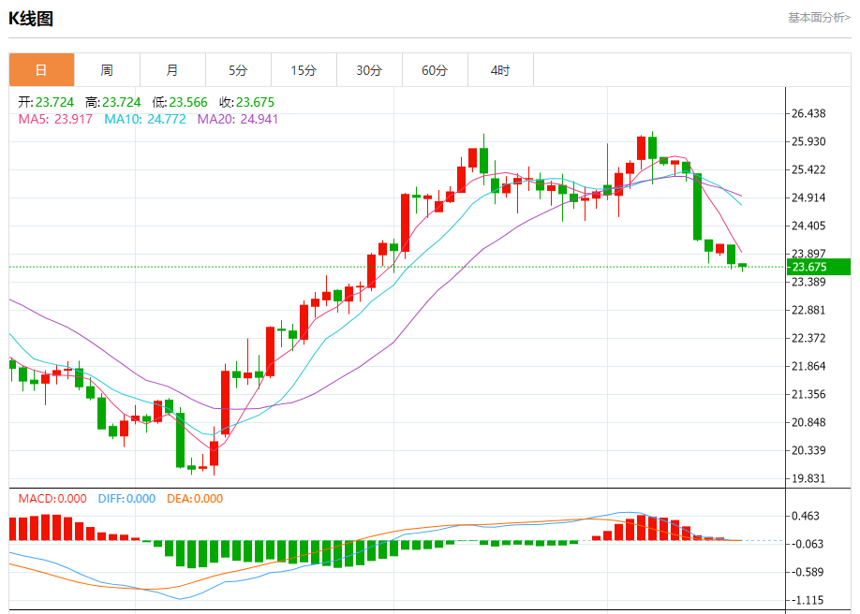Open the 30分 timeframe tab

[369, 70]
